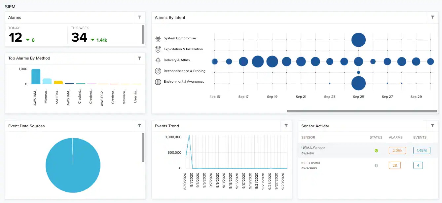Select the Delivery & Attack crosshair icon
This screenshot has width=442, height=203.
pyautogui.click(x=158, y=60)
